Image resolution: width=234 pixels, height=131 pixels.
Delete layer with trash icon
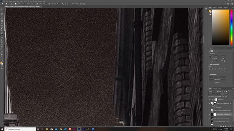coord(231,126)
